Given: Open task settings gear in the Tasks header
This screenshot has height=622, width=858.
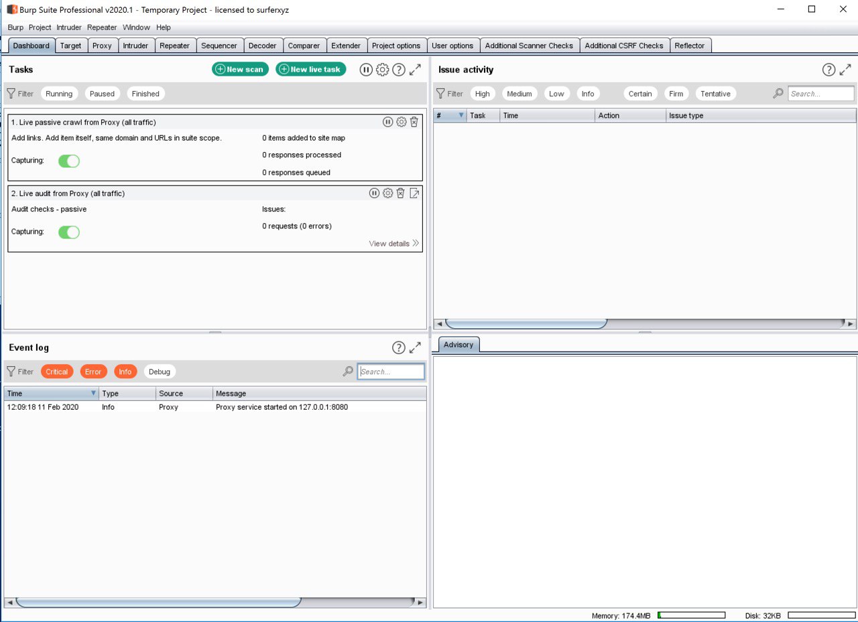Looking at the screenshot, I should pyautogui.click(x=383, y=70).
